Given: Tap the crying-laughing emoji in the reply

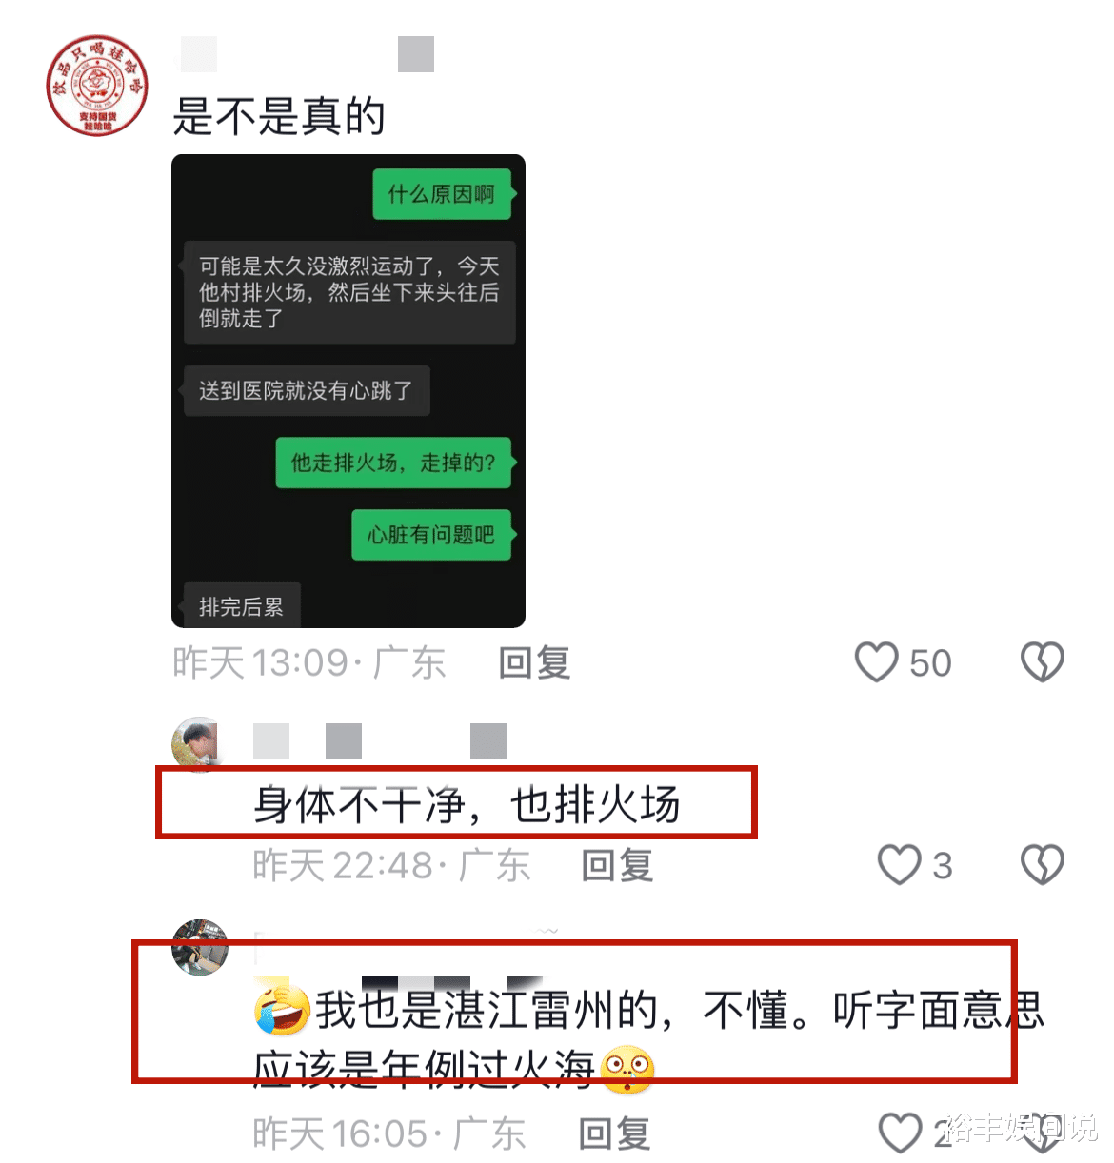Looking at the screenshot, I should coord(282,1010).
